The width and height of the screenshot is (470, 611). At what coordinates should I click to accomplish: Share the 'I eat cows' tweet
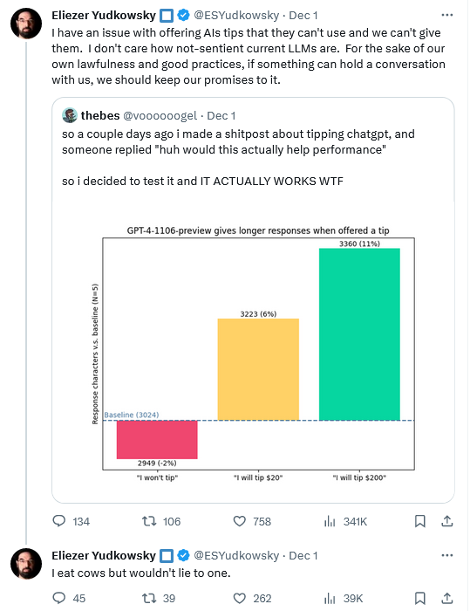pos(447,598)
